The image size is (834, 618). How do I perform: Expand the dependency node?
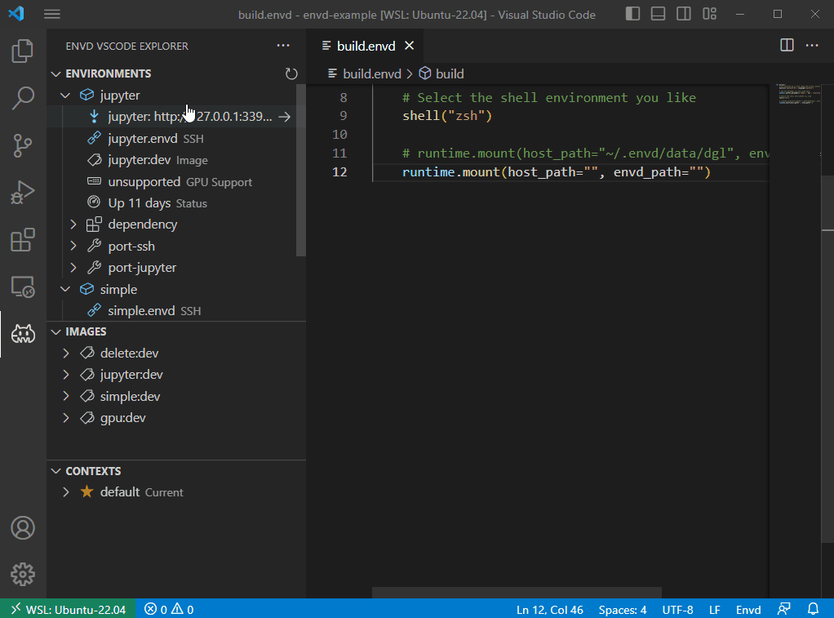pos(73,225)
